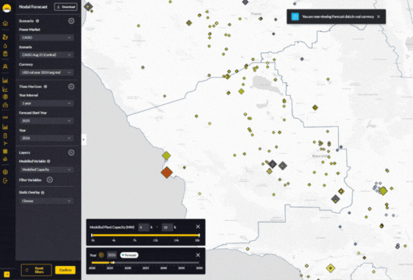Click the Year timeline slider handle

[113, 263]
